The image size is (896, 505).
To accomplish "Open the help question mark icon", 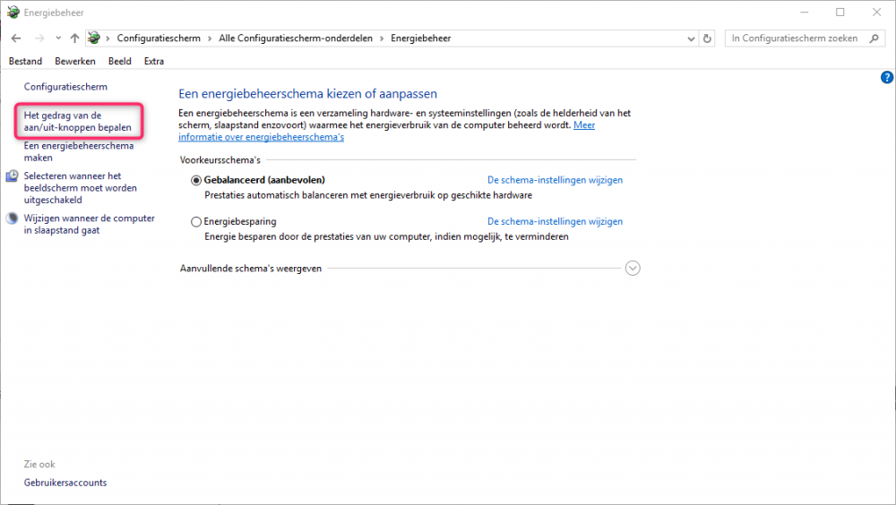I will coord(886,78).
